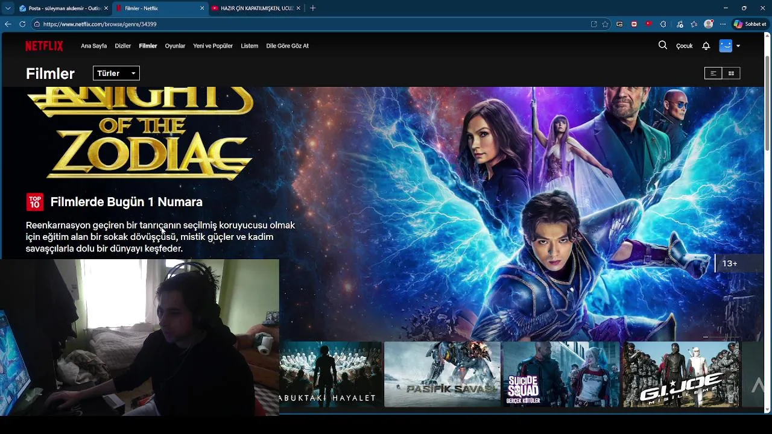Select the Filmler - Netflix tab
This screenshot has height=434, width=772.
tap(160, 8)
